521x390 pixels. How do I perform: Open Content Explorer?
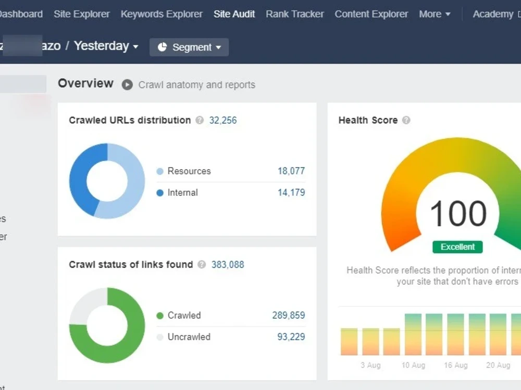[x=371, y=14]
